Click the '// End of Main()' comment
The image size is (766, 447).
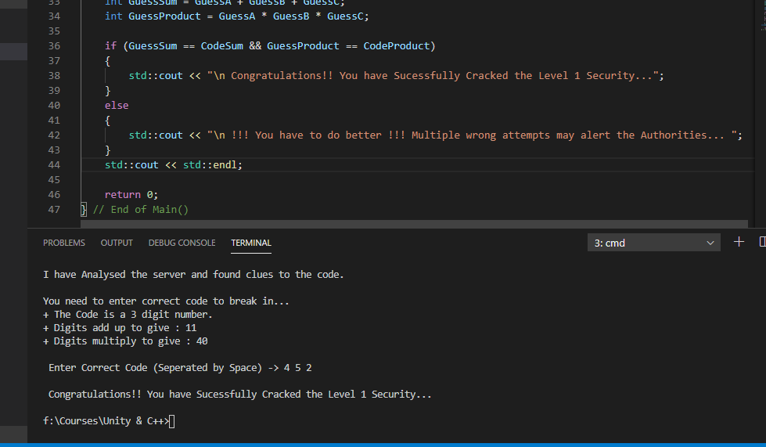click(x=141, y=210)
